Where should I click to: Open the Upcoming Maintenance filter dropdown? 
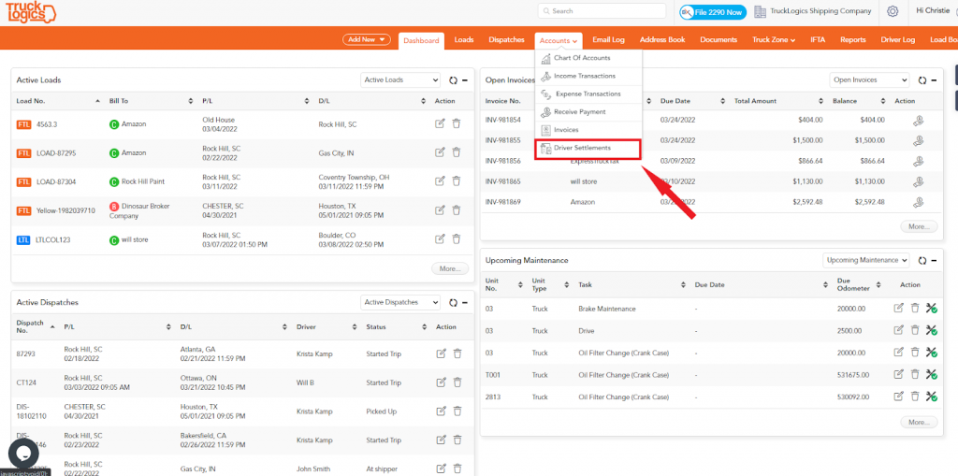coord(866,260)
